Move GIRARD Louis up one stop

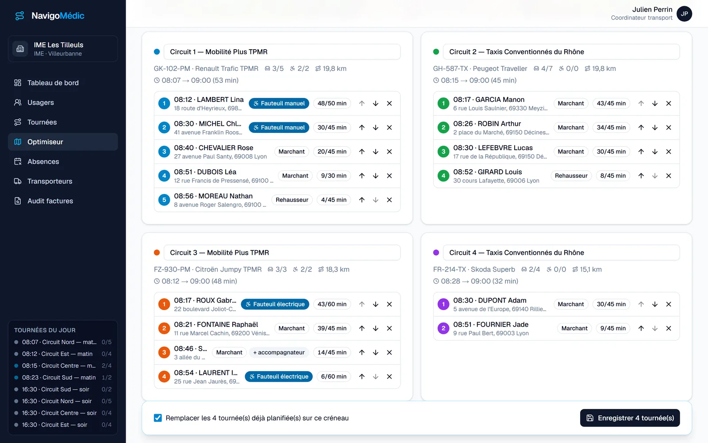point(641,176)
